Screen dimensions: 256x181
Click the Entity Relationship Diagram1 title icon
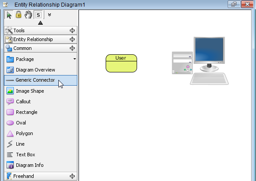tap(5, 4)
